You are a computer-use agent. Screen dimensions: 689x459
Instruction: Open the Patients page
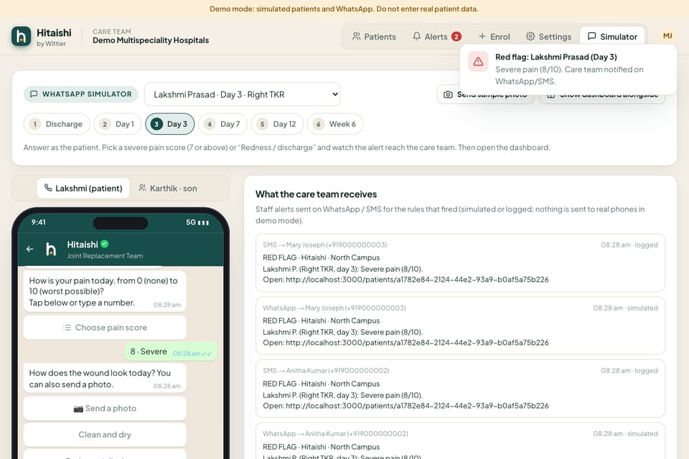click(x=374, y=37)
